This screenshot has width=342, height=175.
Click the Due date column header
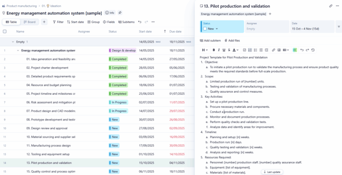[175, 32]
